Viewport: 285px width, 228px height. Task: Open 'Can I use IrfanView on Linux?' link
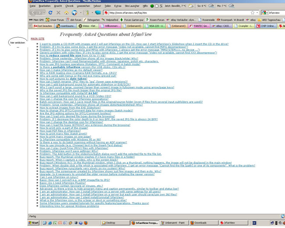pyautogui.click(x=59, y=177)
